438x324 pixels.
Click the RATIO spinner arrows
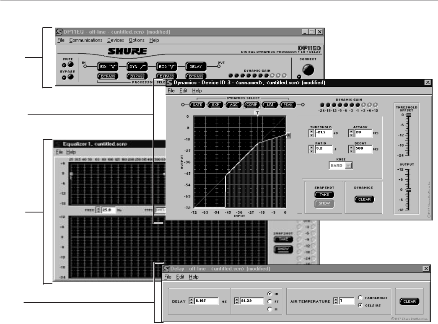[311, 149]
